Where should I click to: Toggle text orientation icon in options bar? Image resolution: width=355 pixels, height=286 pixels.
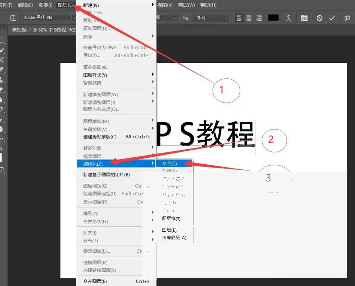[12, 18]
